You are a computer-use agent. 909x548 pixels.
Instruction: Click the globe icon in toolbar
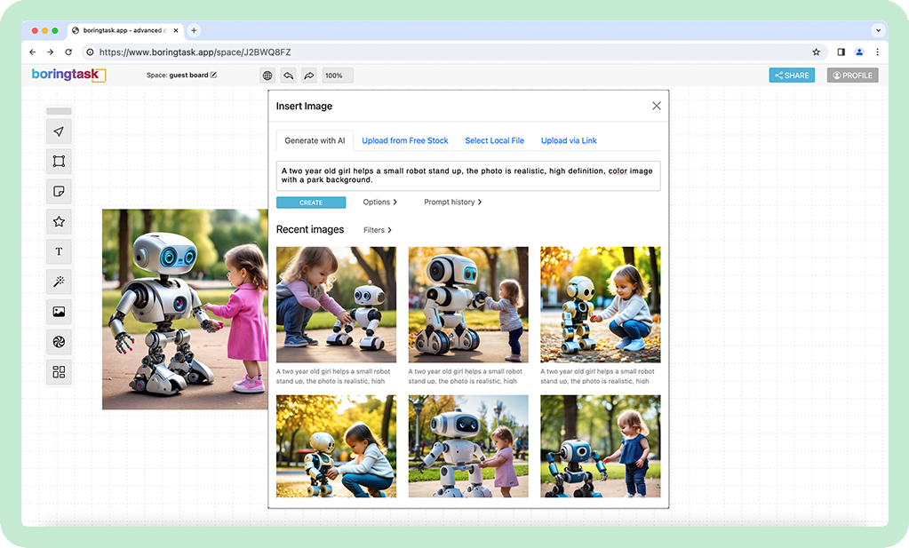click(x=267, y=75)
